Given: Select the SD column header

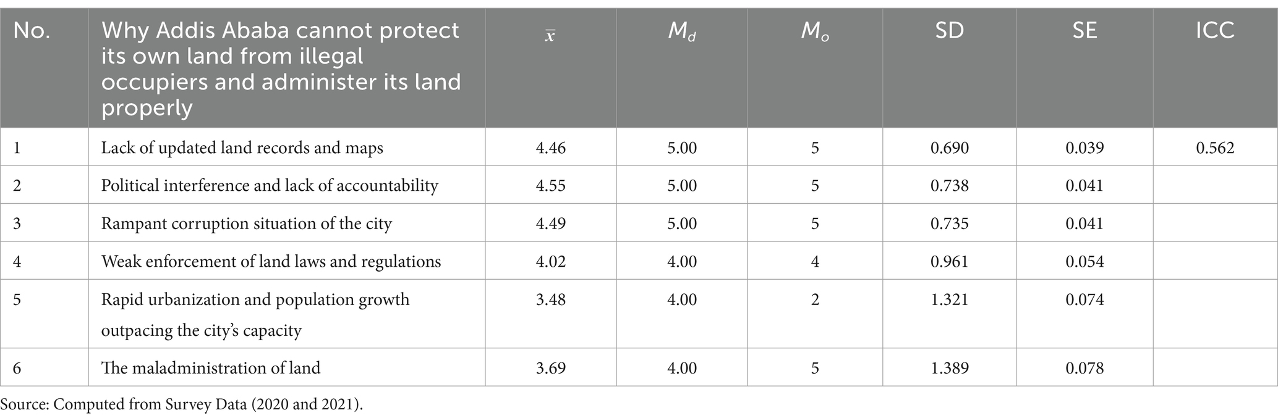Looking at the screenshot, I should (x=949, y=30).
